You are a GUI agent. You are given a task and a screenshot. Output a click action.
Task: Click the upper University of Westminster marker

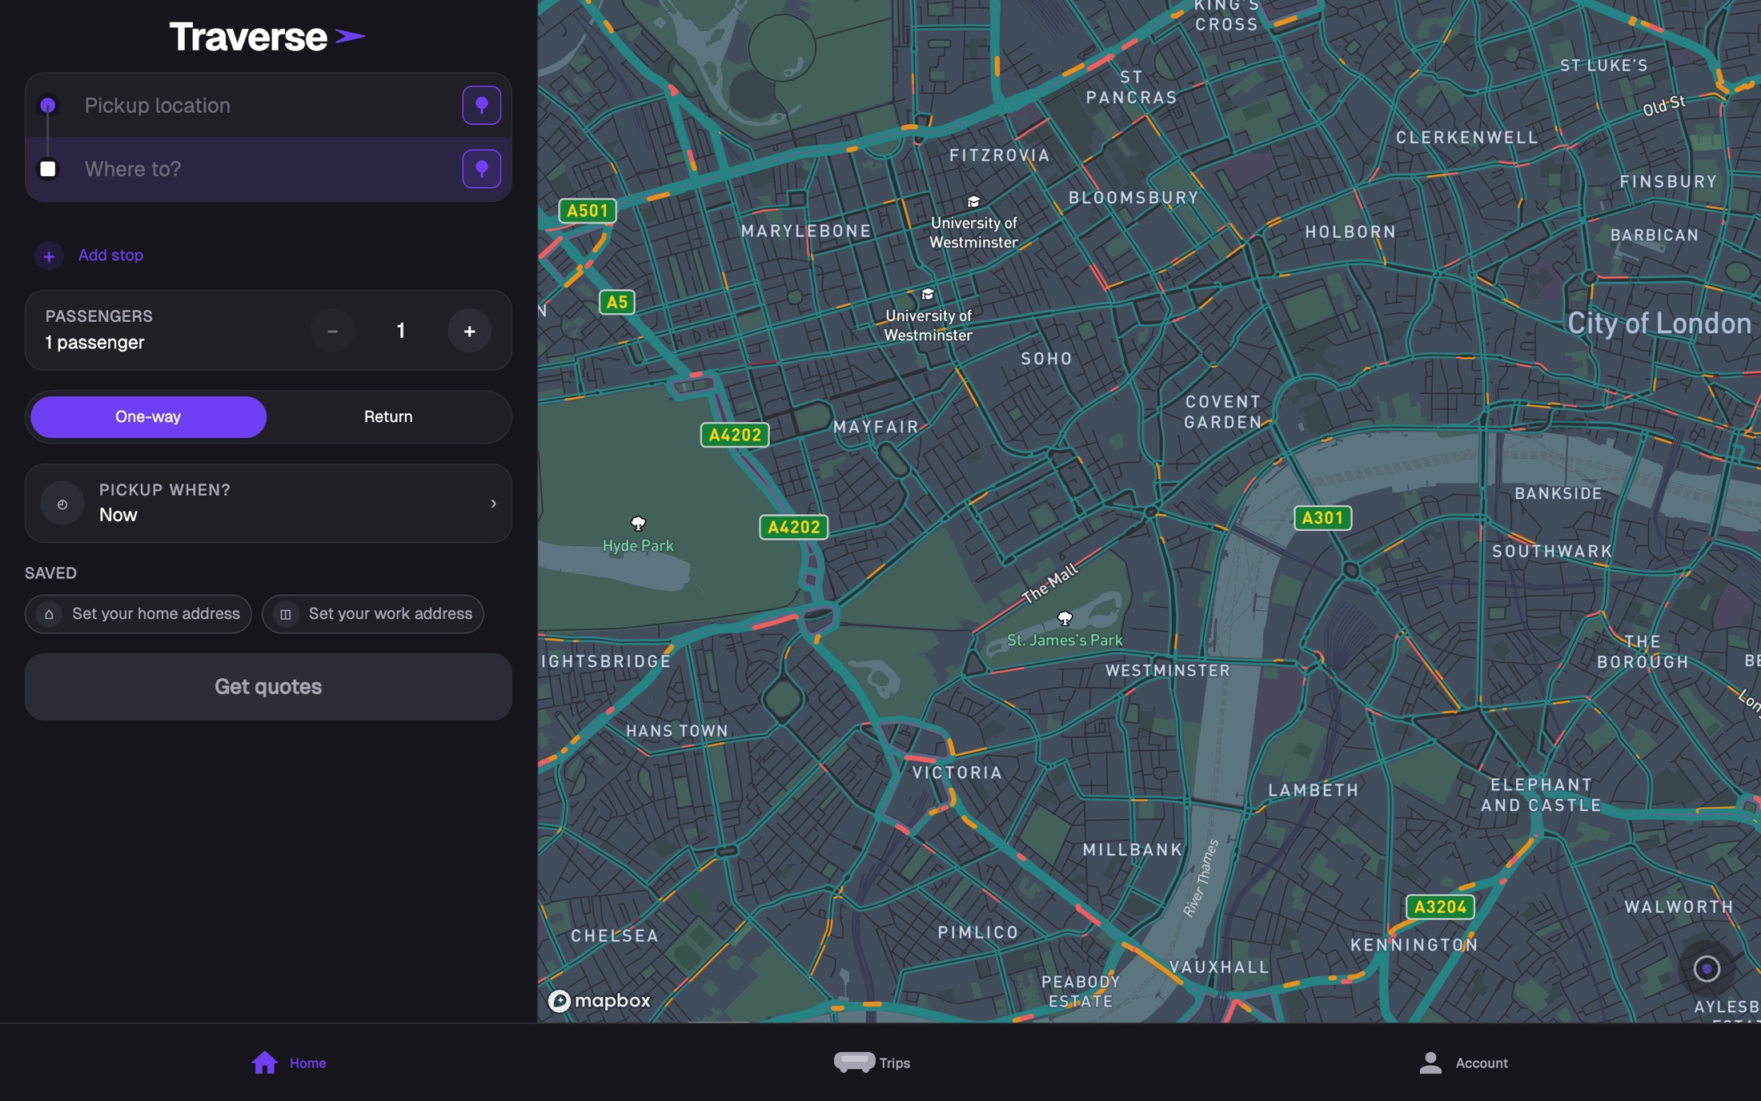pyautogui.click(x=973, y=202)
